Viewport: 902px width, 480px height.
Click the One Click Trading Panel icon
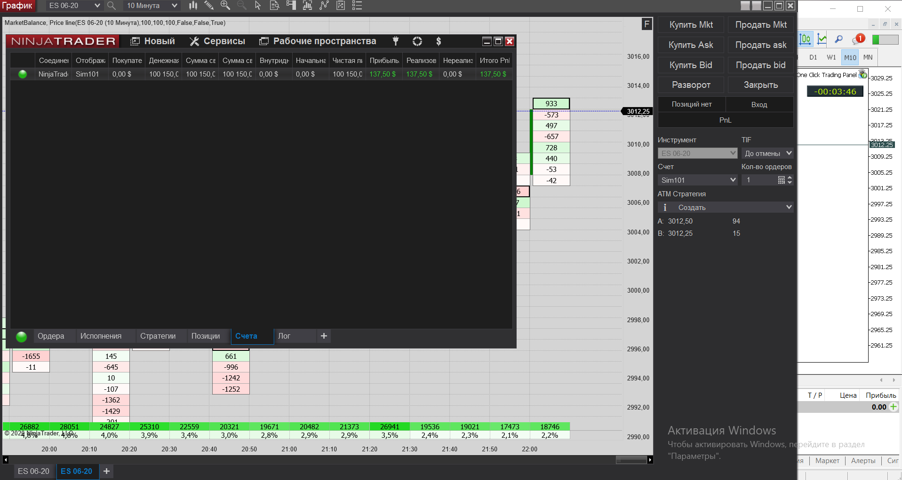[x=862, y=74]
